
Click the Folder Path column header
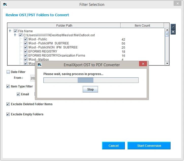pyautogui.click(x=64, y=25)
